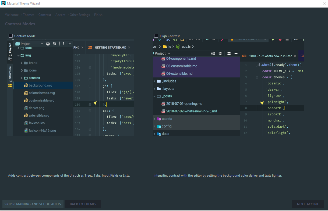
Task: Click purple assets folder icon
Action: coord(159,119)
